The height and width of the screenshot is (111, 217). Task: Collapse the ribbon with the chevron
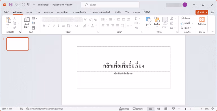(x=213, y=31)
